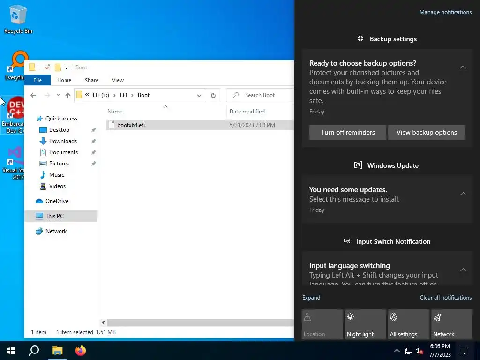Click the Turn off reminders button

pyautogui.click(x=348, y=132)
